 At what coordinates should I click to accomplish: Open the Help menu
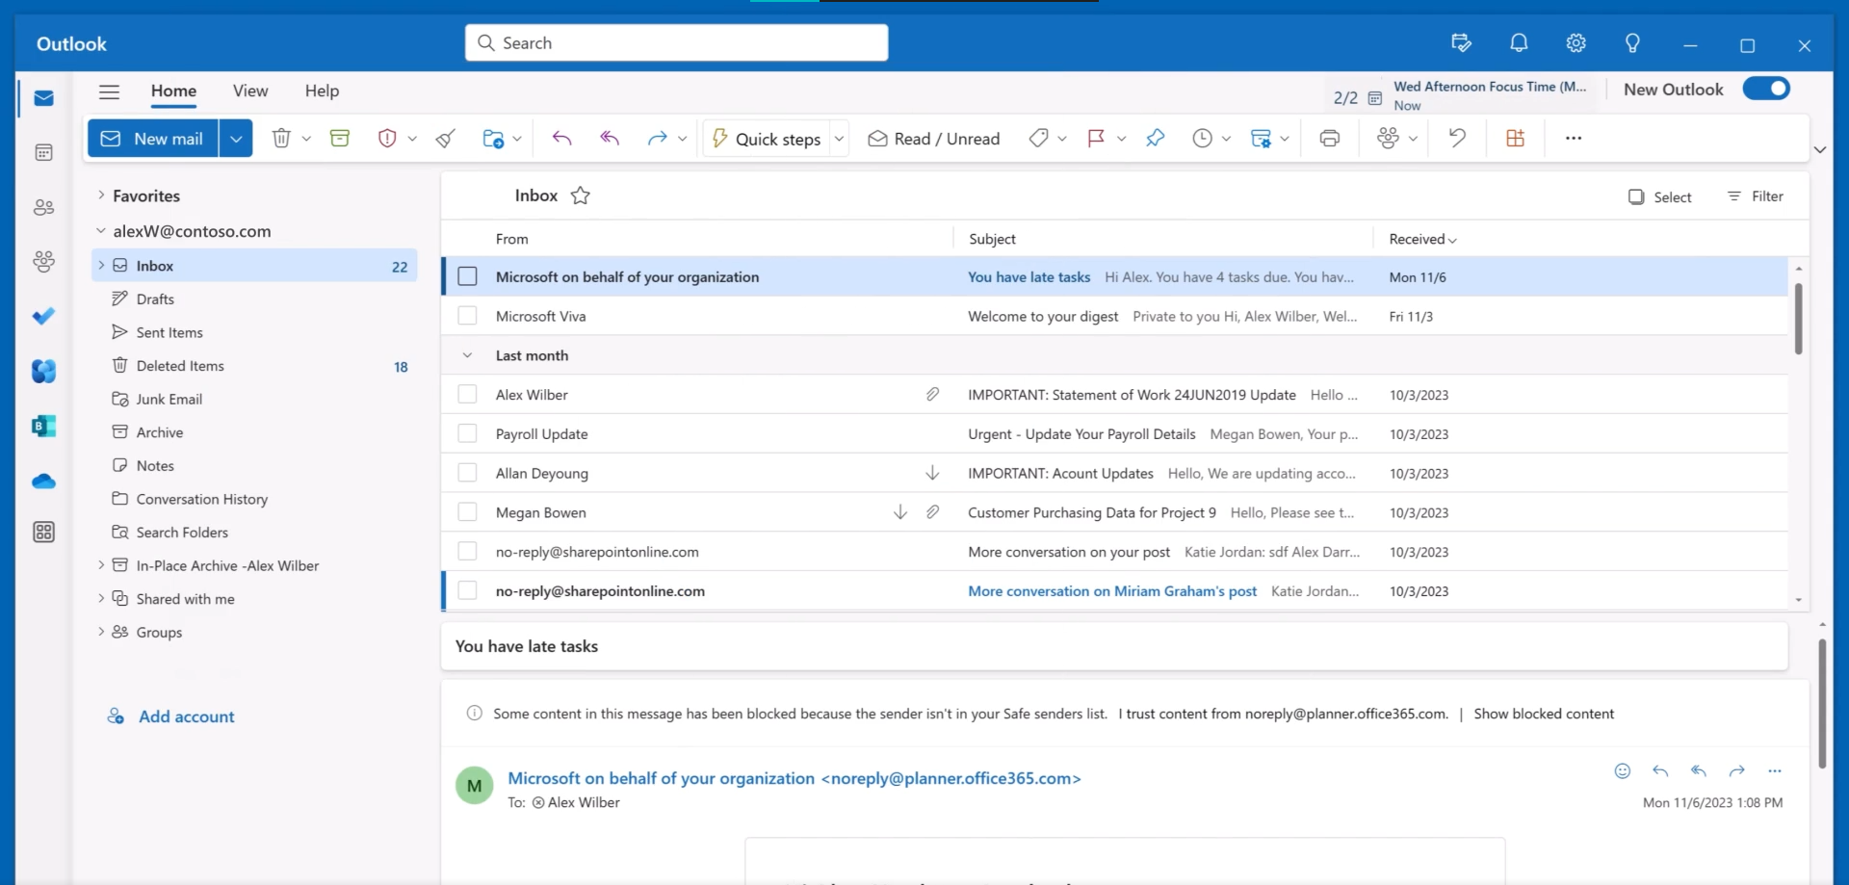click(322, 91)
